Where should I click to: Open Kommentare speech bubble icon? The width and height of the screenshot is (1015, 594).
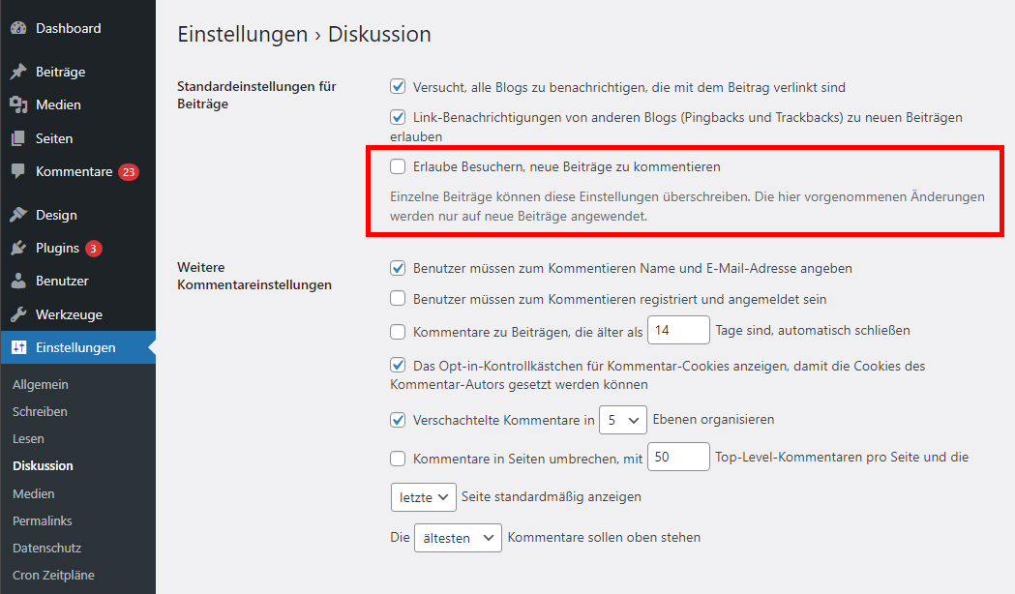pyautogui.click(x=18, y=171)
